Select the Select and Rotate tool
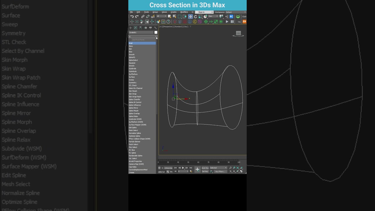The image size is (375, 211). pyautogui.click(x=195, y=17)
